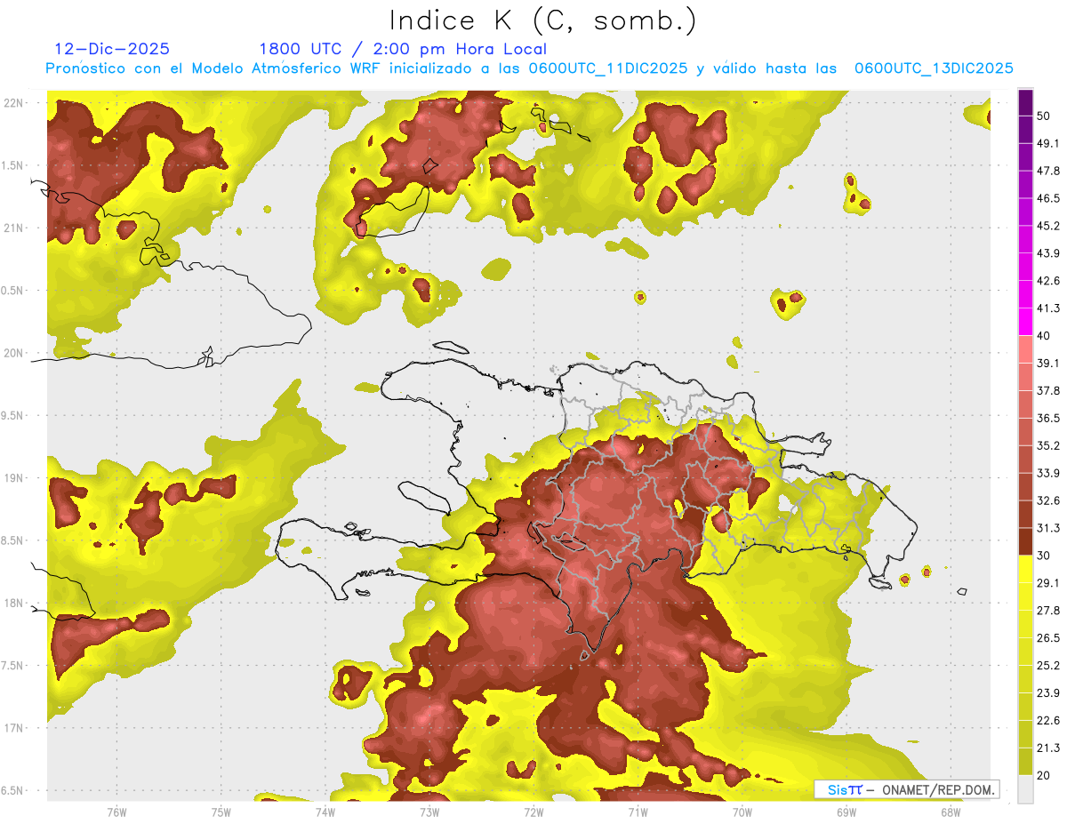Pick the dark purple swatch above 50

(1025, 102)
